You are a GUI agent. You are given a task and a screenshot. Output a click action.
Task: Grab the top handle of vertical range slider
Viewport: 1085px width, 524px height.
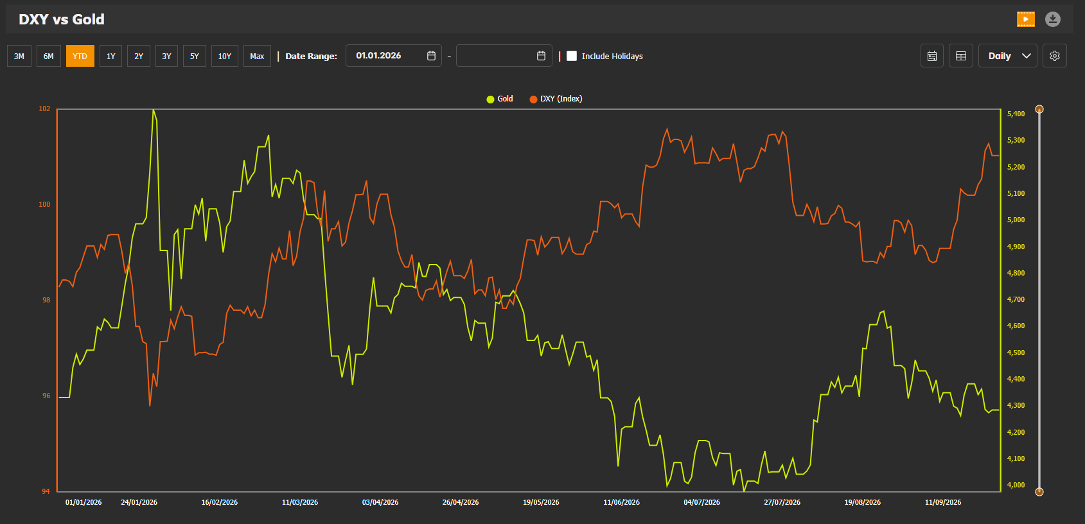pos(1039,109)
